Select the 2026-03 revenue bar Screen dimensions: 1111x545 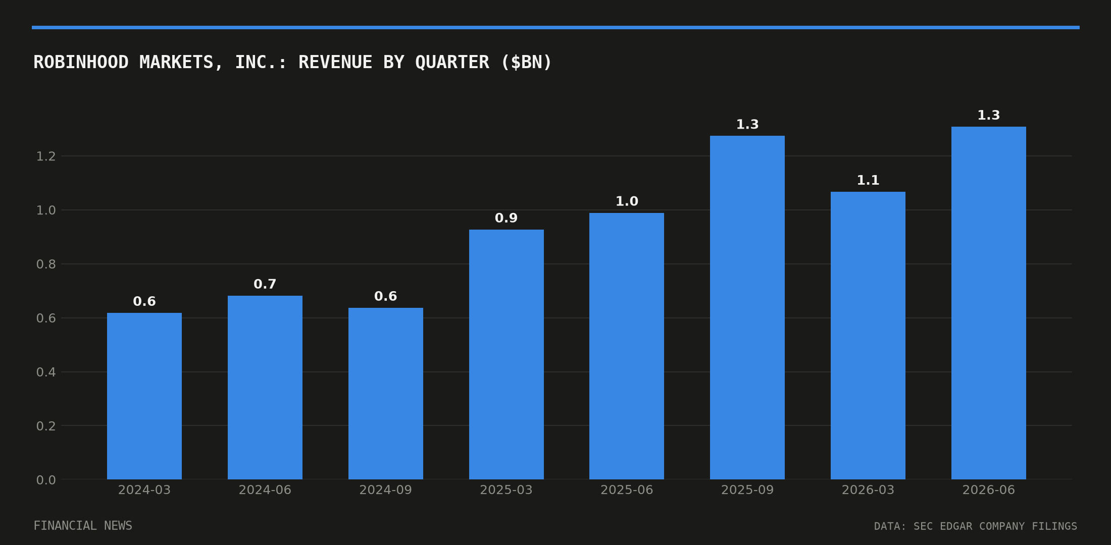tap(868, 336)
